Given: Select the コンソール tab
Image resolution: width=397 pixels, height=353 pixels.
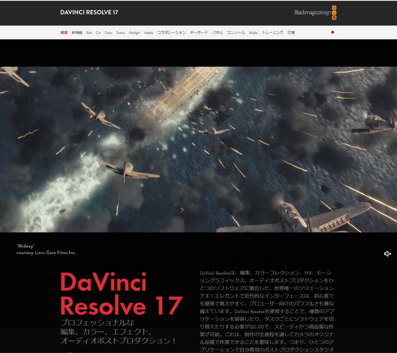Looking at the screenshot, I should pyautogui.click(x=236, y=32).
